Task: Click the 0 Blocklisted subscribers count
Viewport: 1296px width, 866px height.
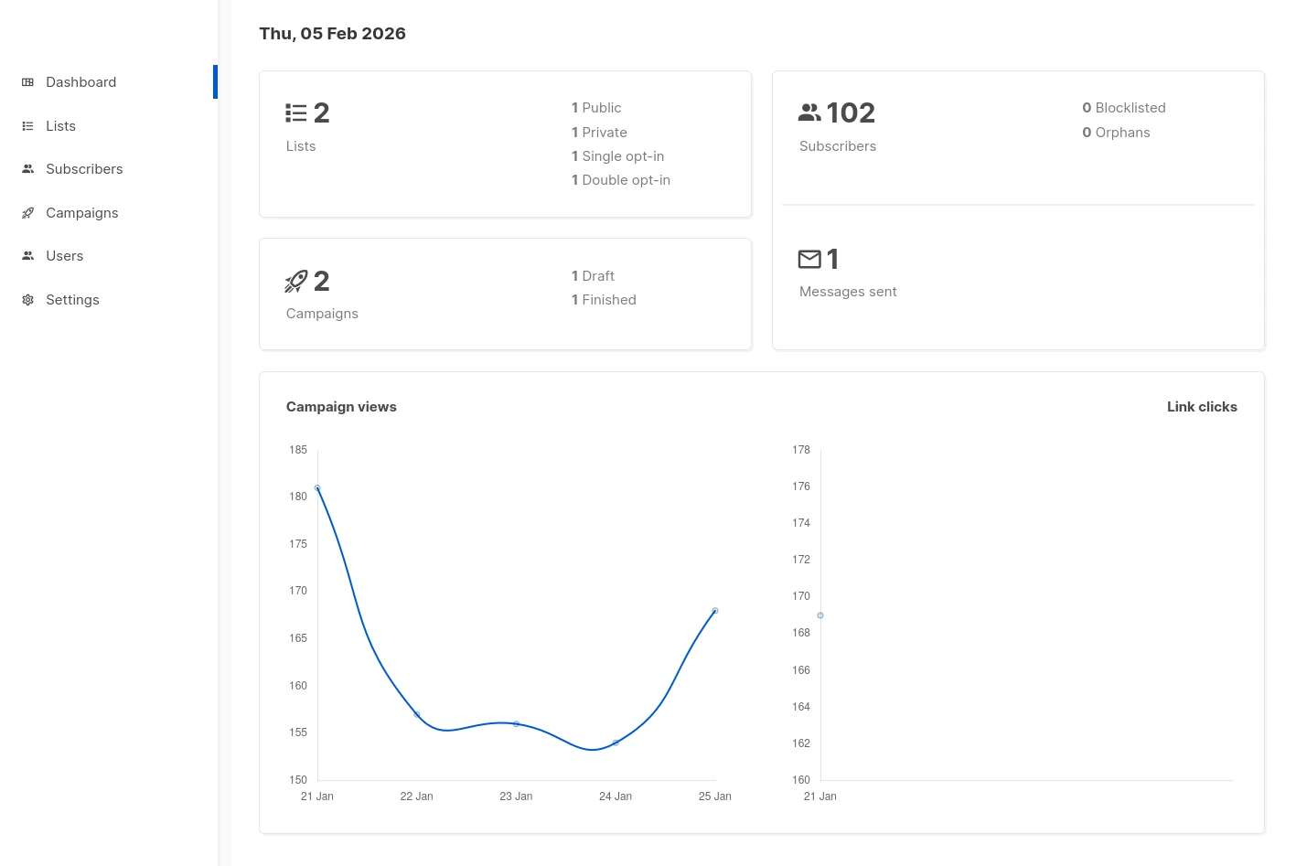Action: tap(1124, 108)
